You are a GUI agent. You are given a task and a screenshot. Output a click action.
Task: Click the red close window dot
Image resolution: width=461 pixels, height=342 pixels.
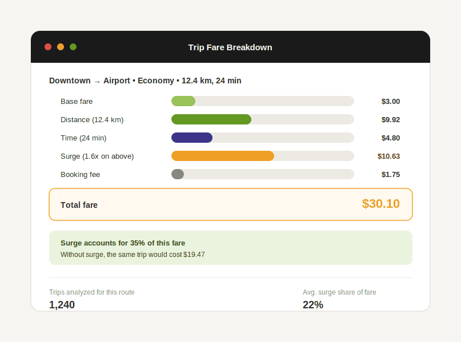pos(48,47)
